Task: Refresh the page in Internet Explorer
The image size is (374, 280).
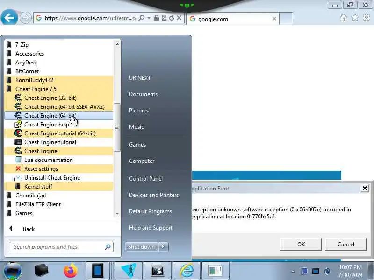Action: point(172,18)
